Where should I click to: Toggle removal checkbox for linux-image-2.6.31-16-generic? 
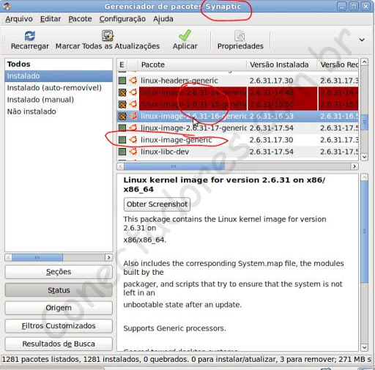(x=122, y=116)
